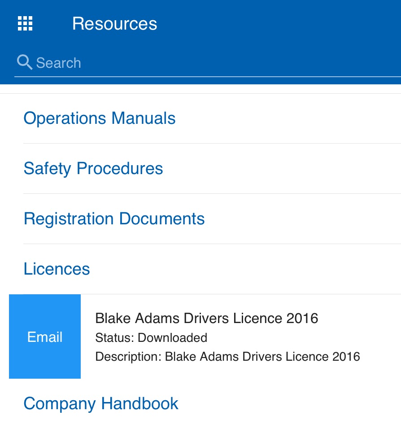This screenshot has width=401, height=424.
Task: Expand the Safety Procedures section
Action: pos(93,169)
